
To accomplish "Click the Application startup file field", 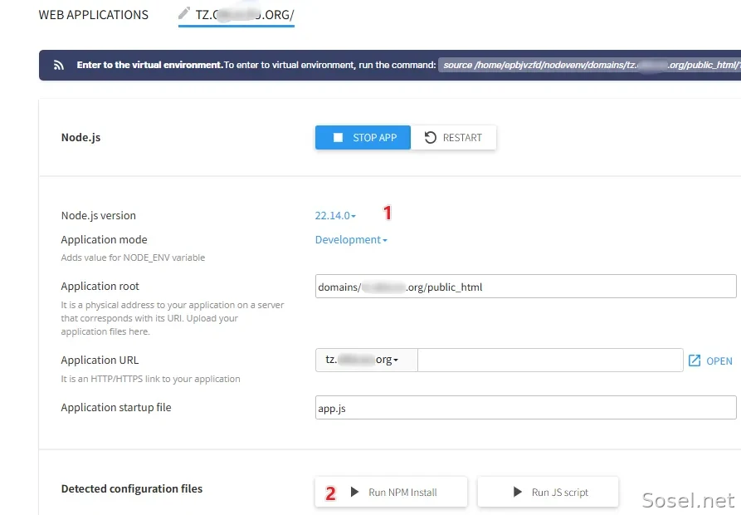I will (525, 408).
